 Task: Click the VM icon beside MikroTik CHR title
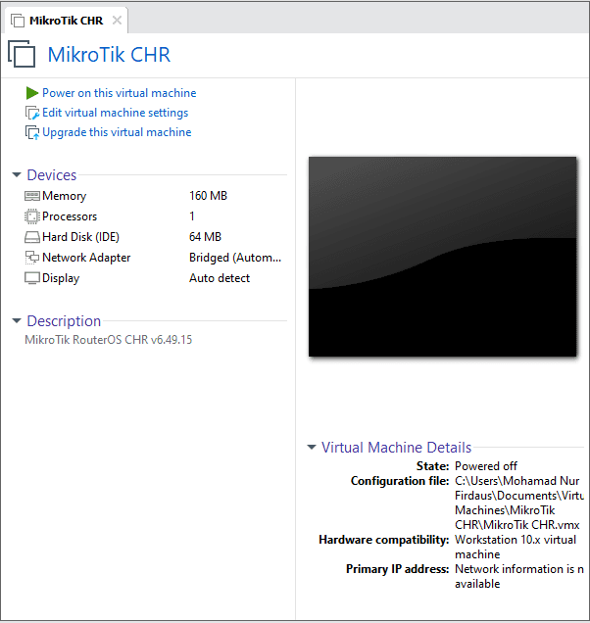click(22, 55)
